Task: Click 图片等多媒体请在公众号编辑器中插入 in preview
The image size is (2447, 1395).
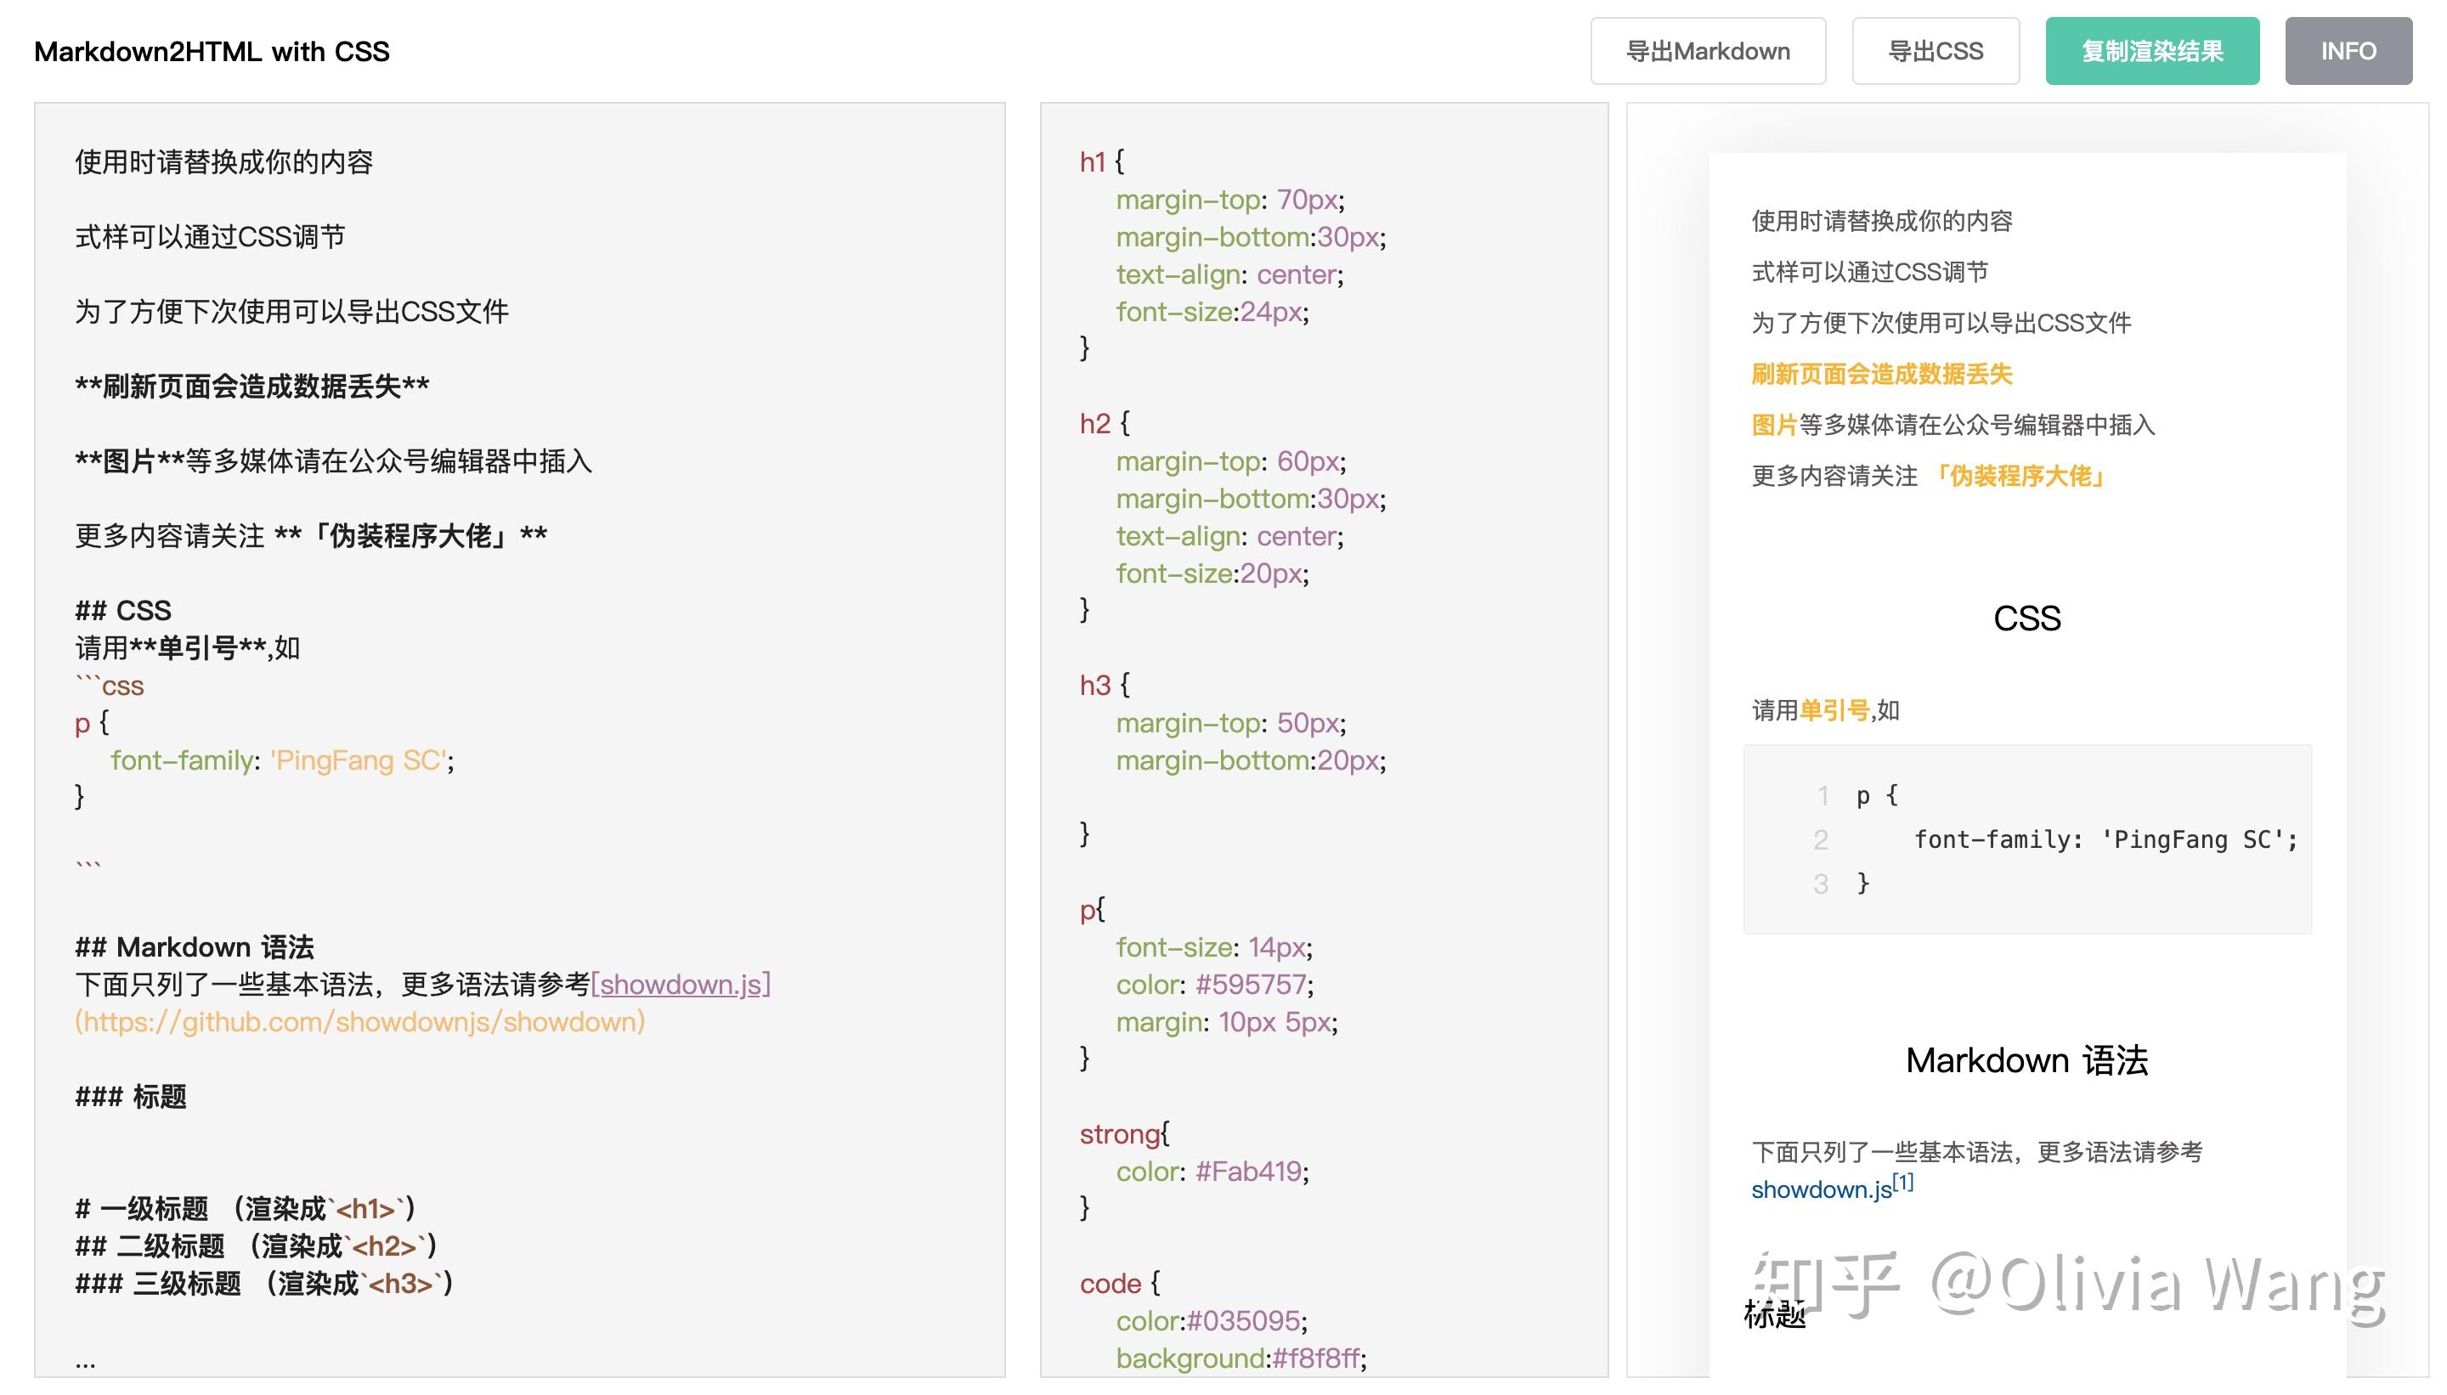Action: (x=1953, y=425)
